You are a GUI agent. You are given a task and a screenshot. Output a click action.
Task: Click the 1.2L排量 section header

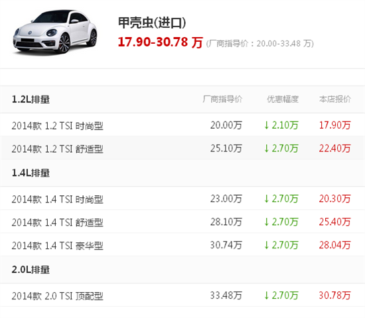pyautogui.click(x=31, y=100)
